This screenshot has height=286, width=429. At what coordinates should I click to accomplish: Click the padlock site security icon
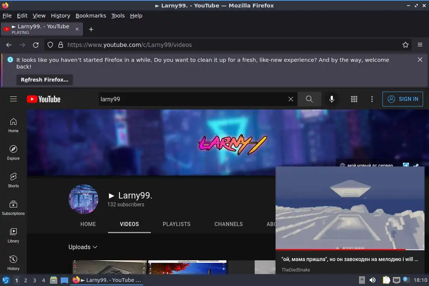tap(61, 45)
